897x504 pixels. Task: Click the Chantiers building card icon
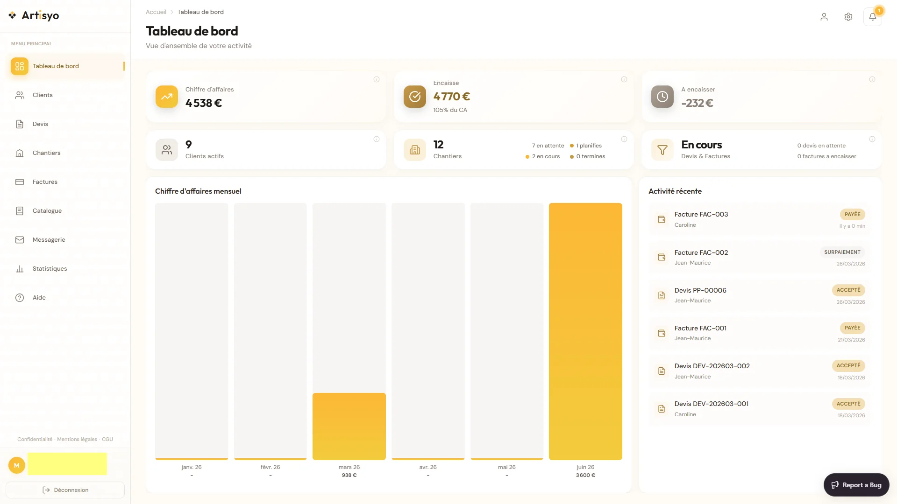click(x=415, y=150)
